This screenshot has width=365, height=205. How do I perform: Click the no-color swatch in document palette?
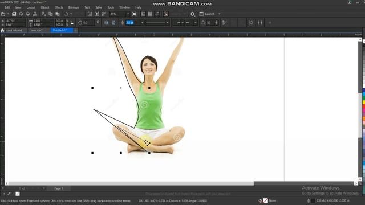[x=18, y=194]
